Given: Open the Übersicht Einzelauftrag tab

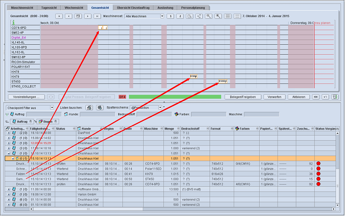Looking at the screenshot, I should [x=133, y=8].
